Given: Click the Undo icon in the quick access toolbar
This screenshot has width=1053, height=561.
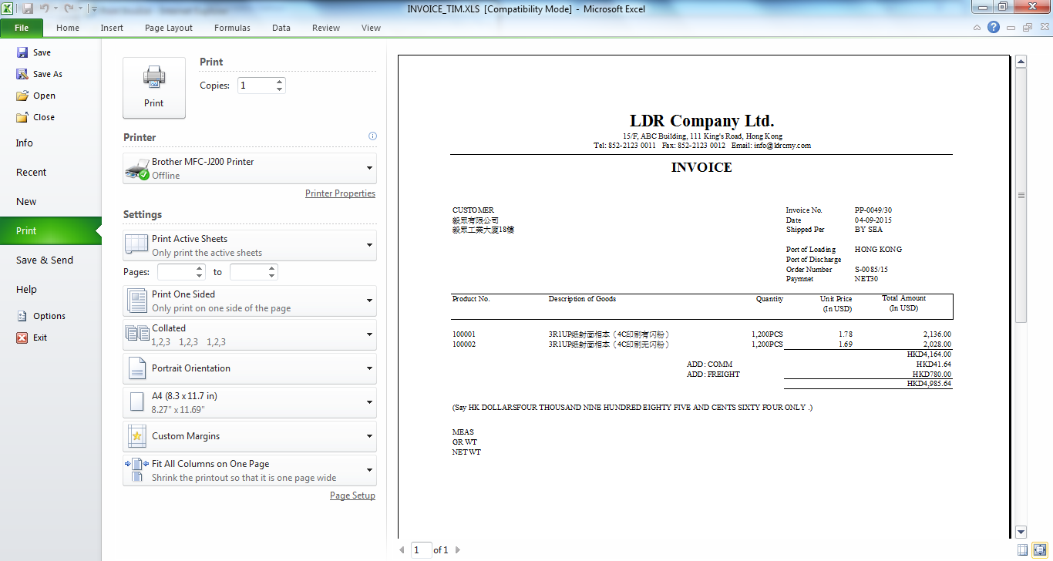Looking at the screenshot, I should [45, 8].
